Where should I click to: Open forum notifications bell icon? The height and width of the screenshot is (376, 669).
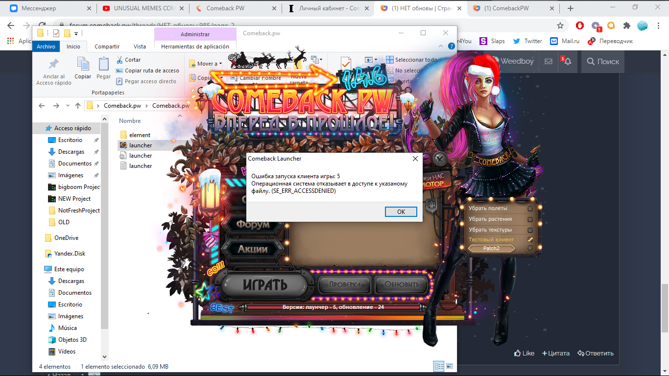tap(568, 62)
